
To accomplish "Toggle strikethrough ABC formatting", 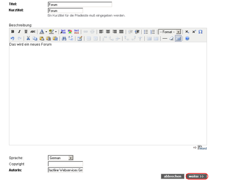I will coord(33,32).
